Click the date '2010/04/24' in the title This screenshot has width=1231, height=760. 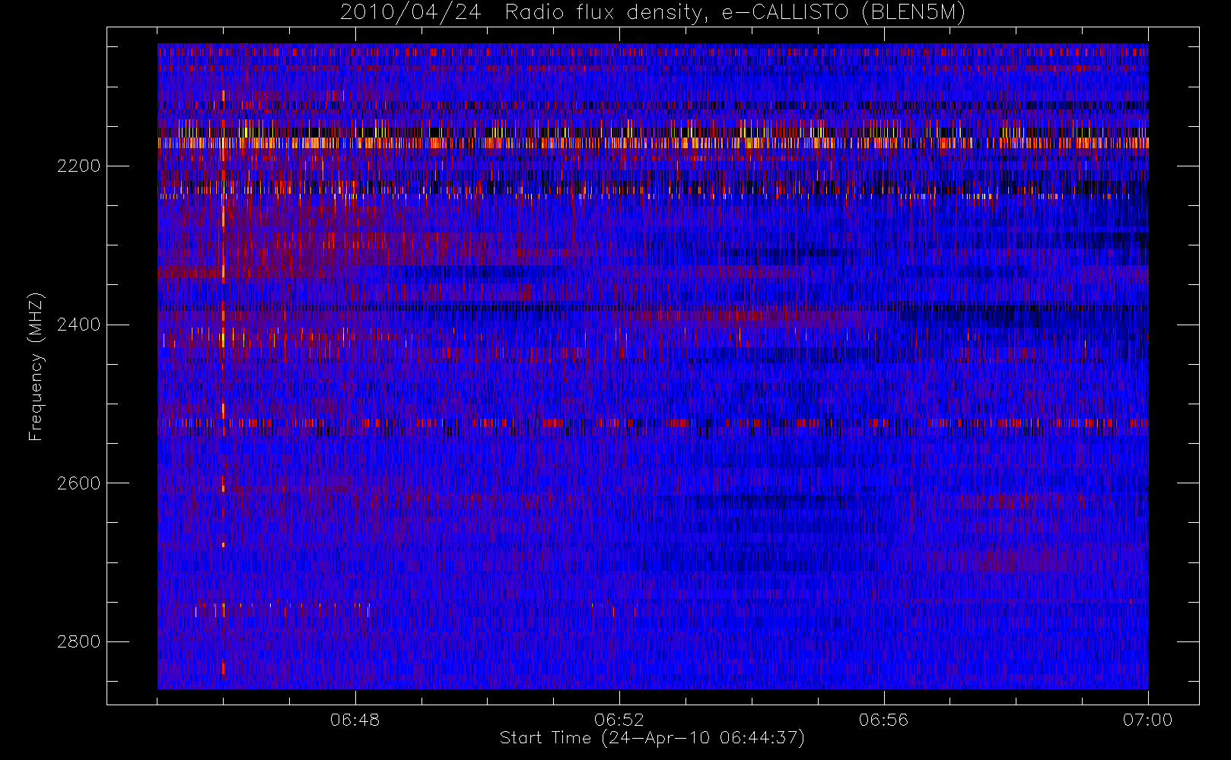pos(410,13)
